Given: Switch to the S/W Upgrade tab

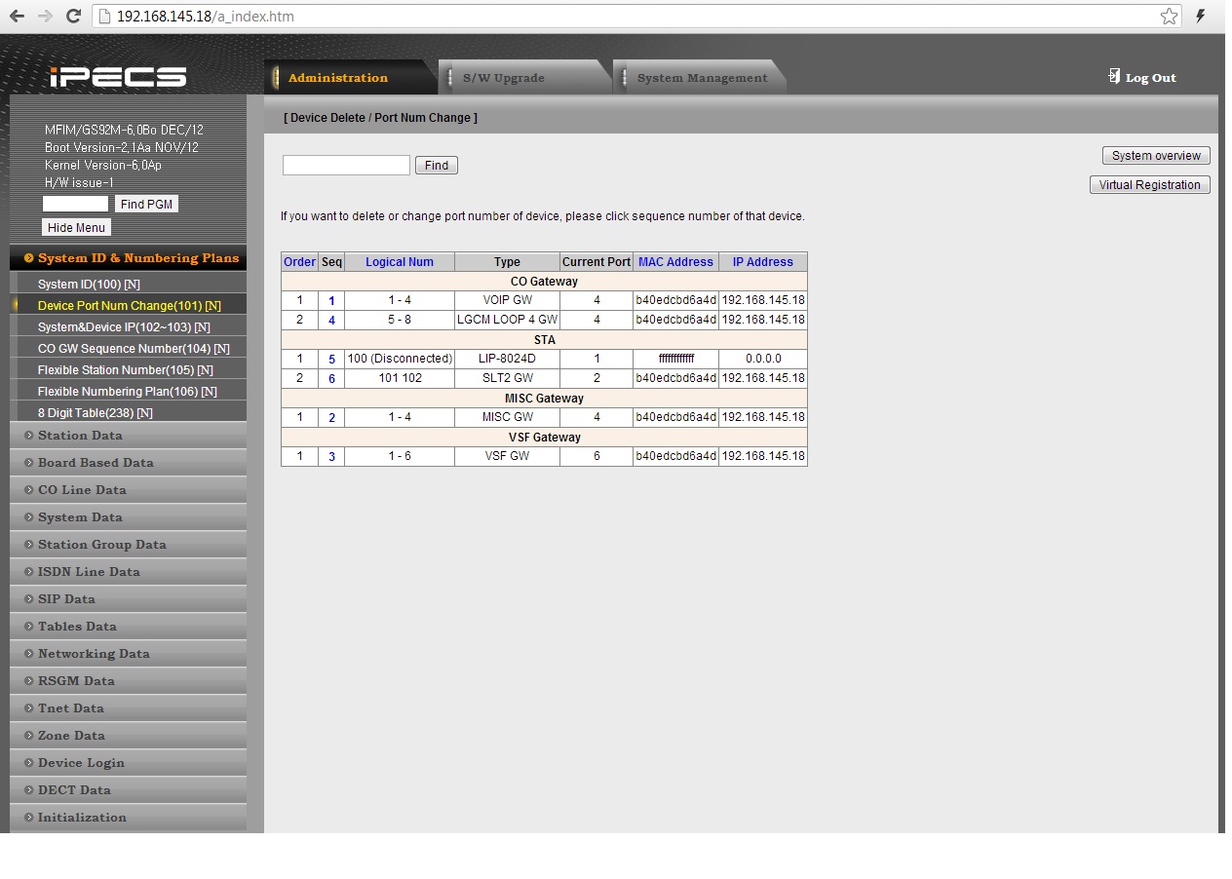Looking at the screenshot, I should coord(503,78).
